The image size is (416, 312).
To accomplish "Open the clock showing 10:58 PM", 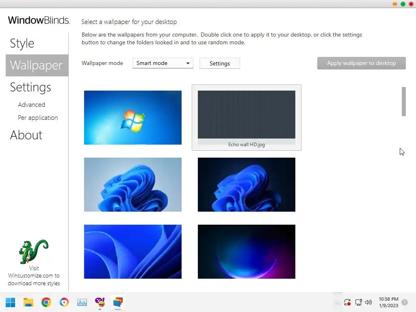I will (388, 302).
